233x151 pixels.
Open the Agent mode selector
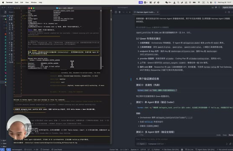pyautogui.click(x=141, y=144)
